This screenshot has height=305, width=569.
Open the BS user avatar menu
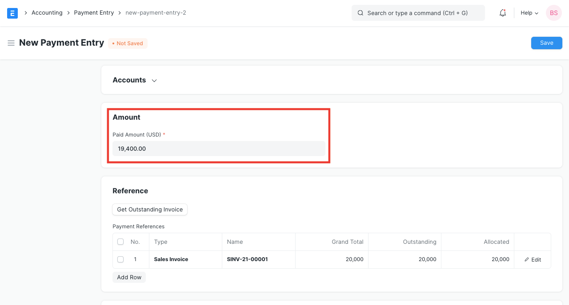pyautogui.click(x=553, y=13)
